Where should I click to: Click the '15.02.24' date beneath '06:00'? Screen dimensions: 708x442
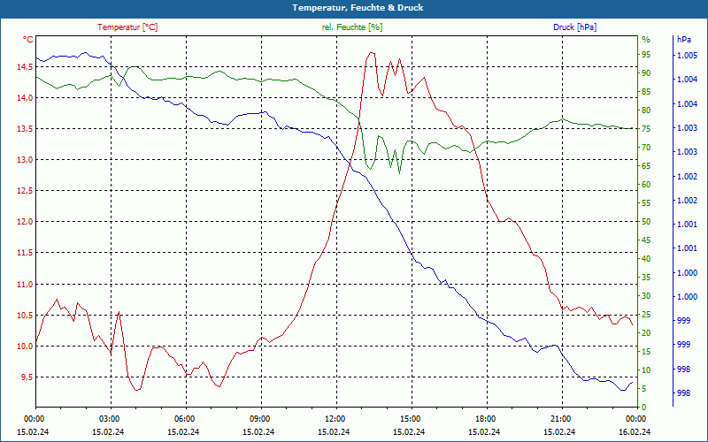(183, 431)
